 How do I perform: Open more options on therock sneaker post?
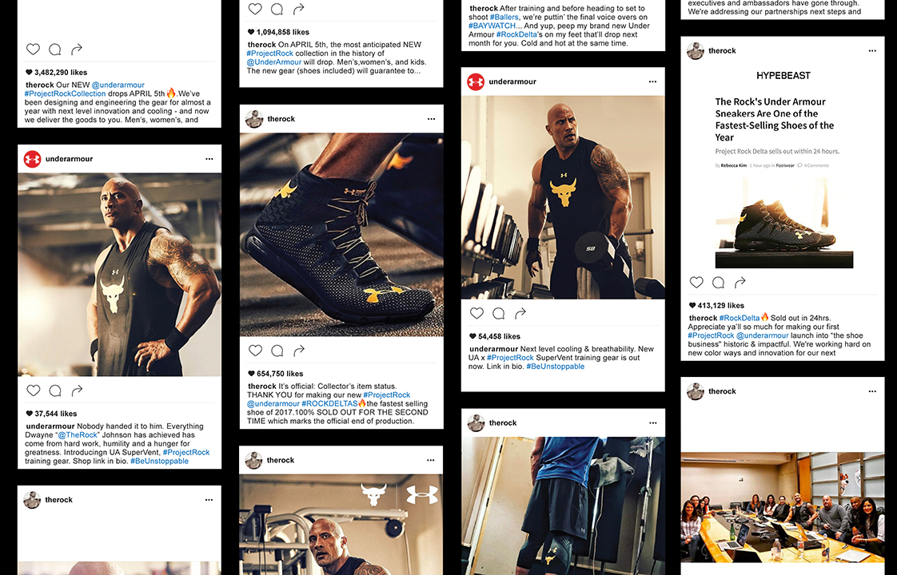pos(432,119)
